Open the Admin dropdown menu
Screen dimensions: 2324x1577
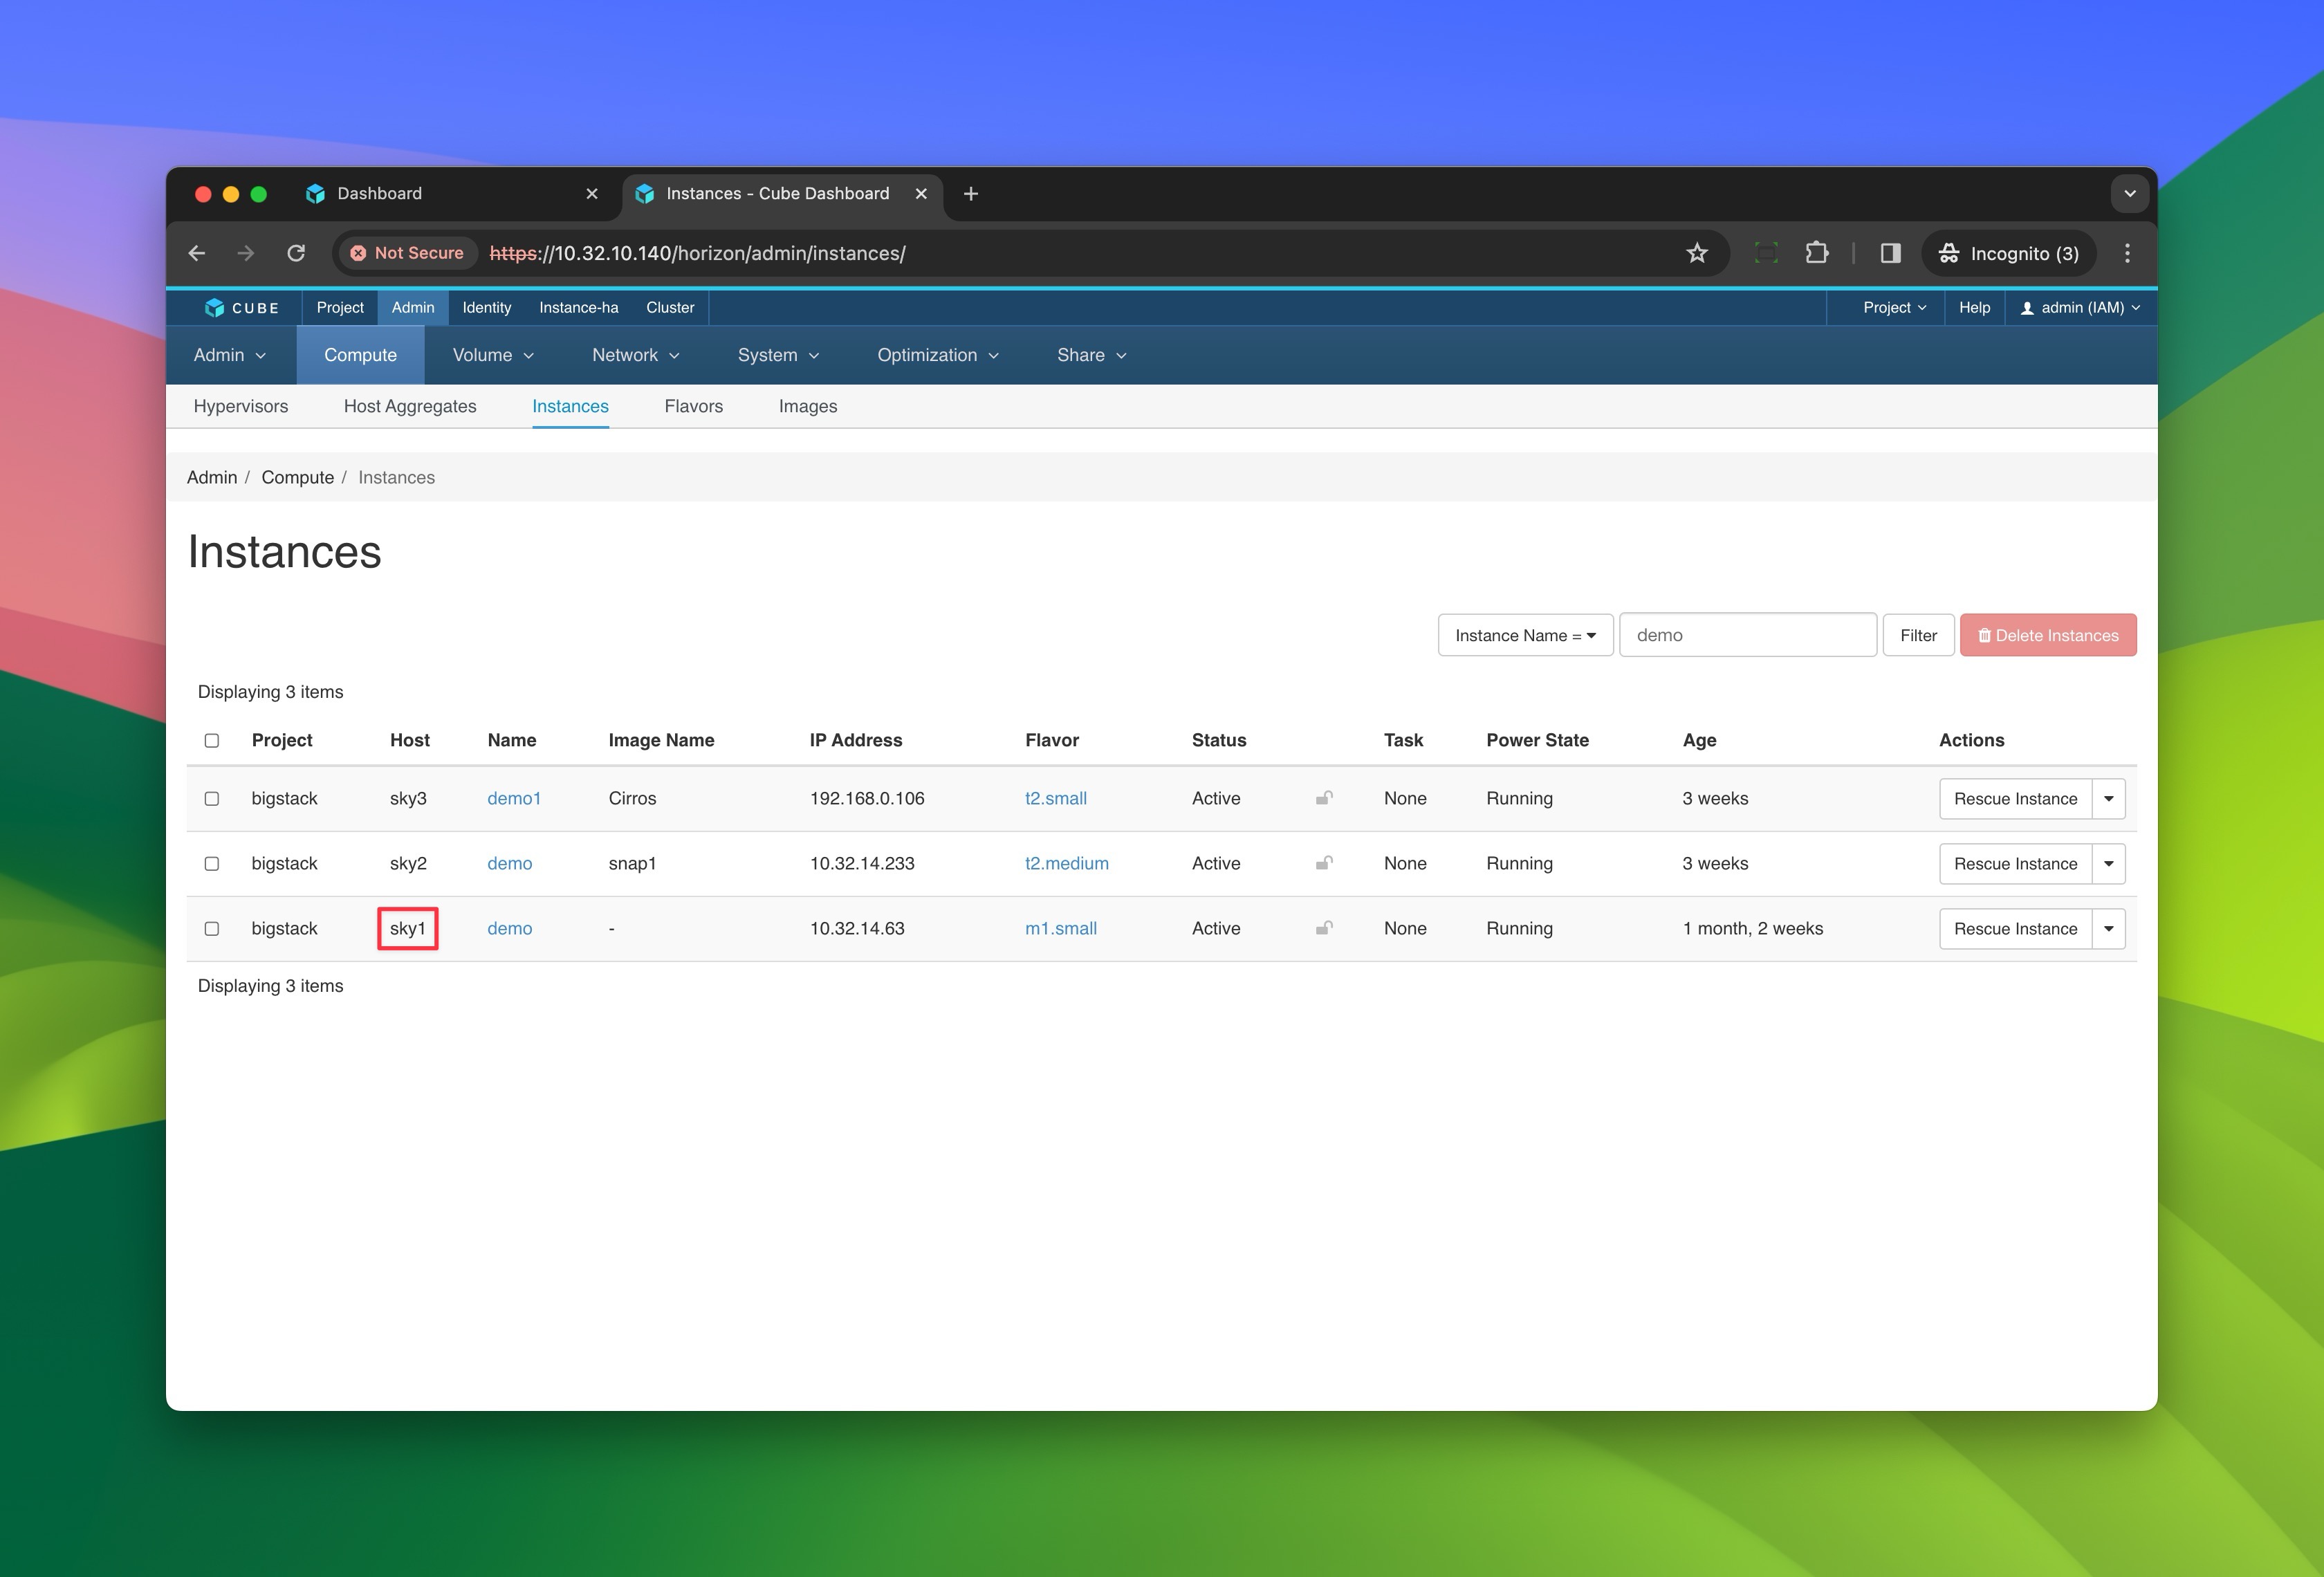[230, 355]
